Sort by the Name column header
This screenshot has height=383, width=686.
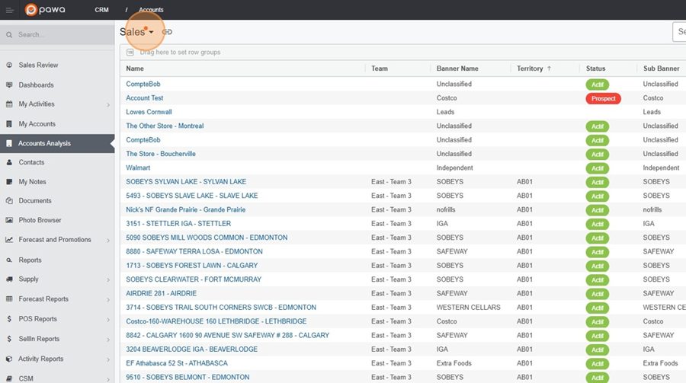[x=135, y=69]
